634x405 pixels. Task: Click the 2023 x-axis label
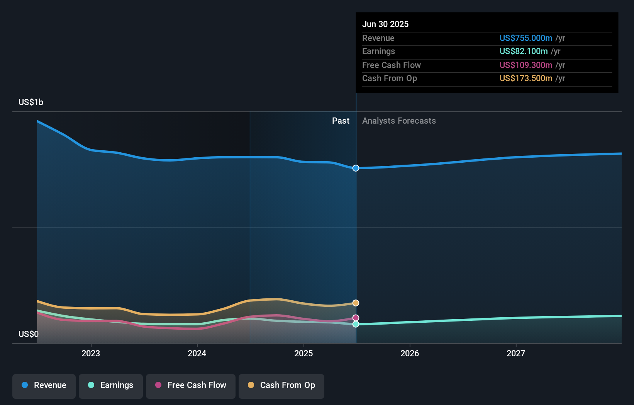91,353
